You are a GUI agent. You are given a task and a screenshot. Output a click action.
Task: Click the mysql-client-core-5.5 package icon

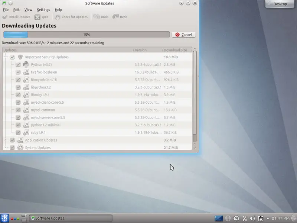click(x=26, y=103)
